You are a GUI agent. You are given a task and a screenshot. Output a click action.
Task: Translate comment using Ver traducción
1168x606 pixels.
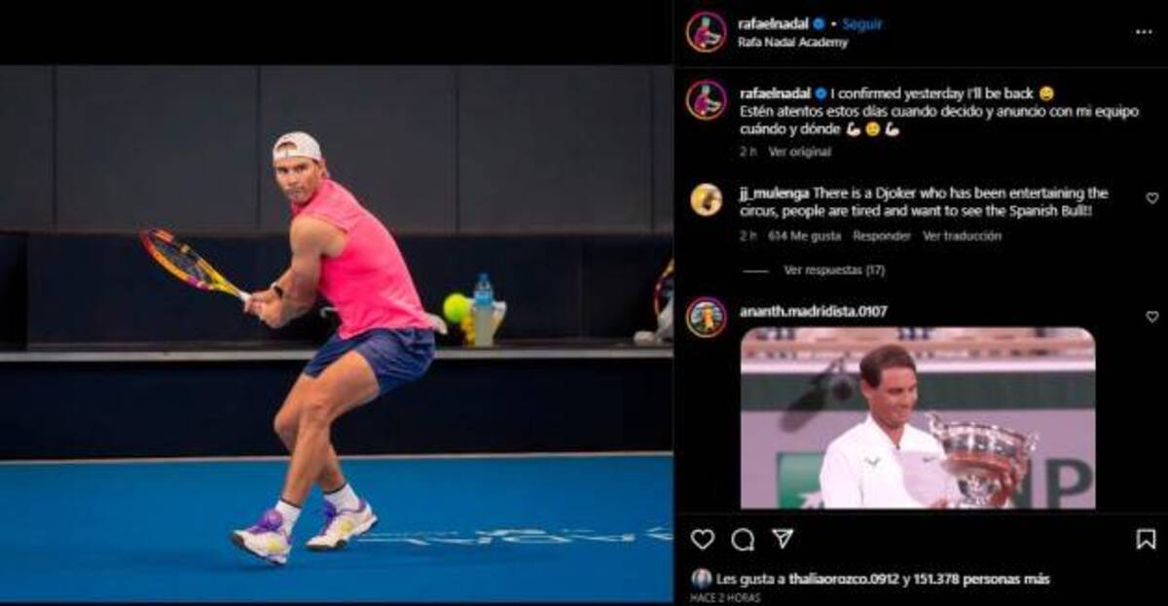tap(962, 235)
